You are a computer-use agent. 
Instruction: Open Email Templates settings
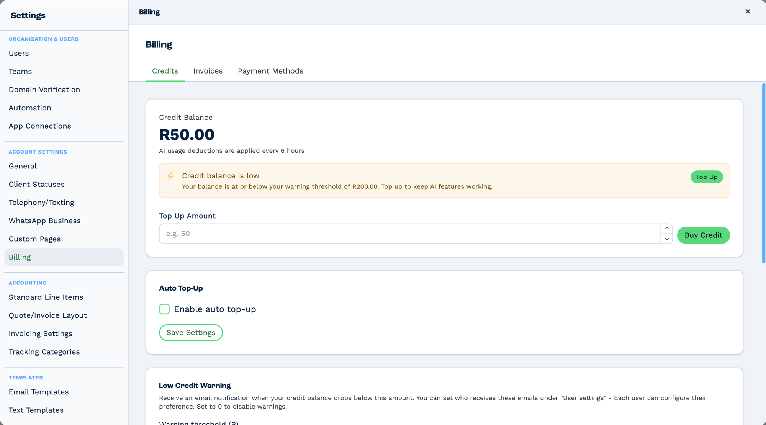click(64, 392)
